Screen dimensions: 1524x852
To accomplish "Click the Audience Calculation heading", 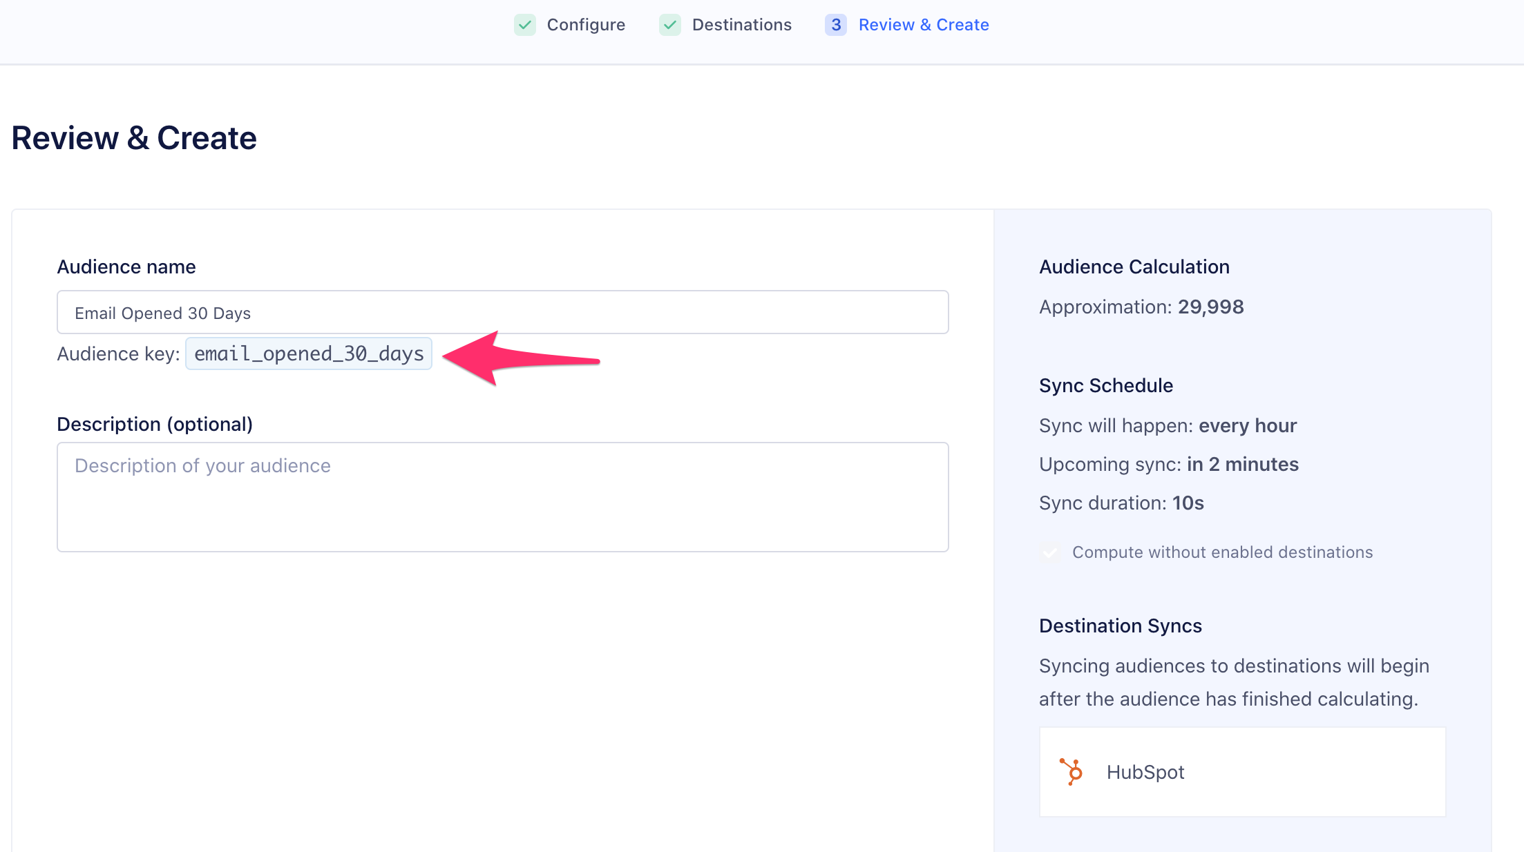I will pyautogui.click(x=1134, y=267).
